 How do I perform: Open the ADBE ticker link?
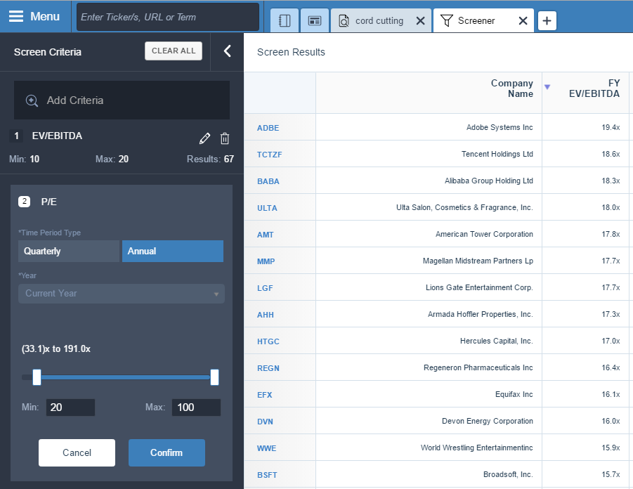pos(268,128)
